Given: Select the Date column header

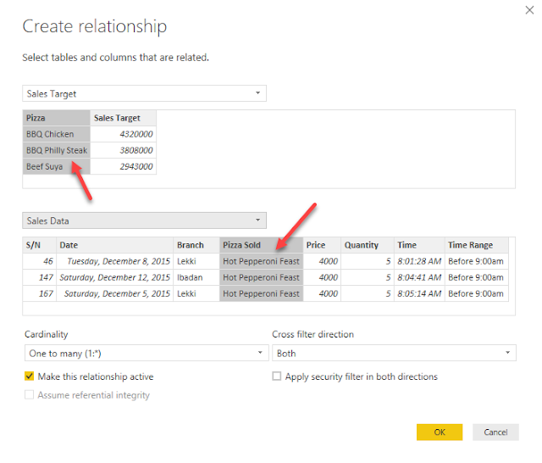Looking at the screenshot, I should click(114, 245).
